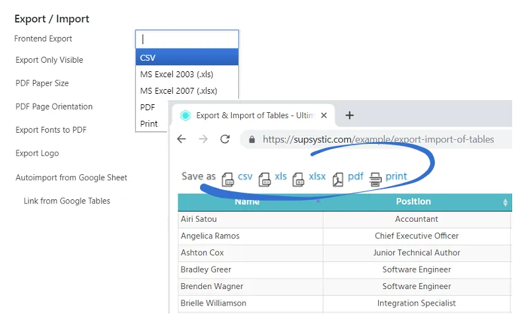Click the xlsx file icon

(298, 179)
